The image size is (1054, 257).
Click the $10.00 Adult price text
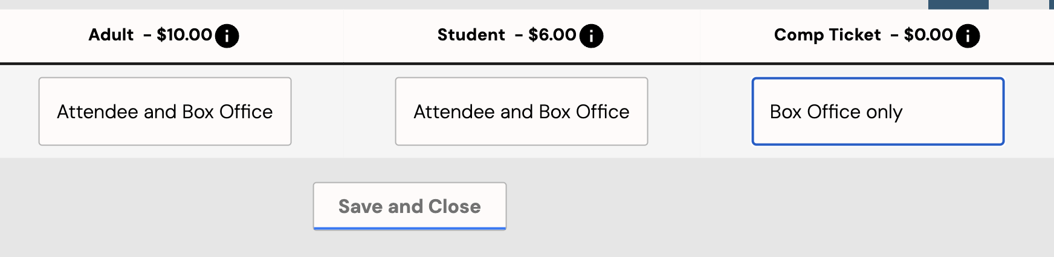[184, 35]
